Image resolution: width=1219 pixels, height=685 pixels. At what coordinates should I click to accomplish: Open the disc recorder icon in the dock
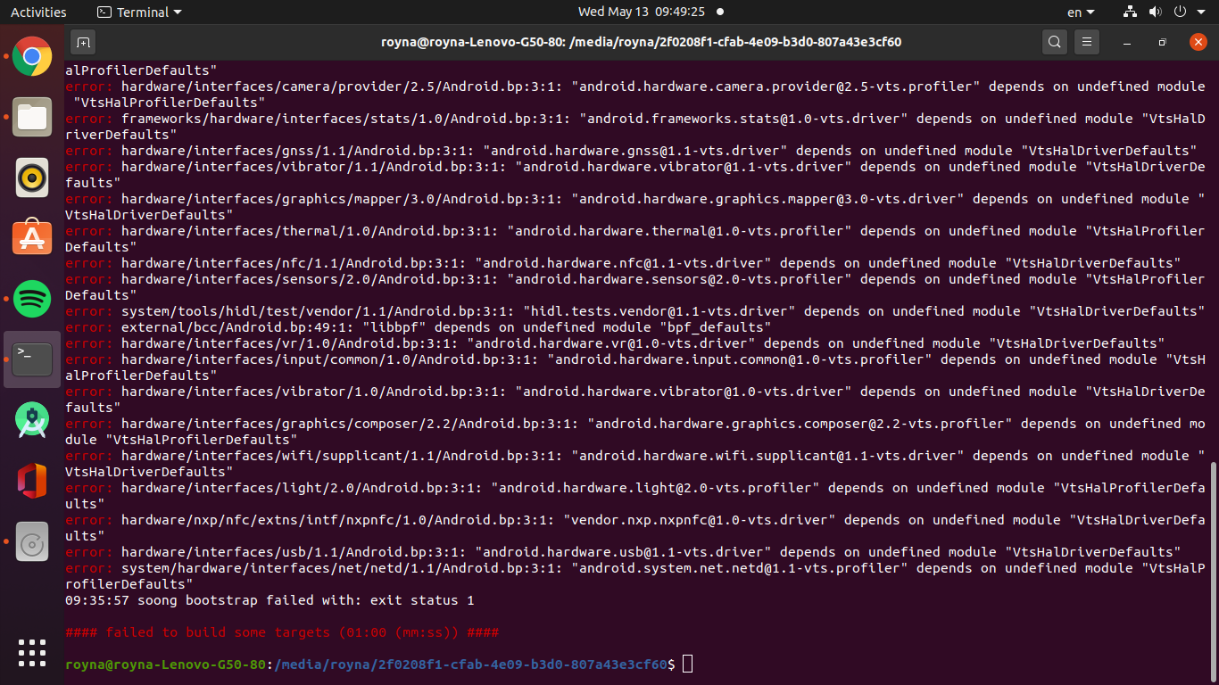[x=31, y=541]
